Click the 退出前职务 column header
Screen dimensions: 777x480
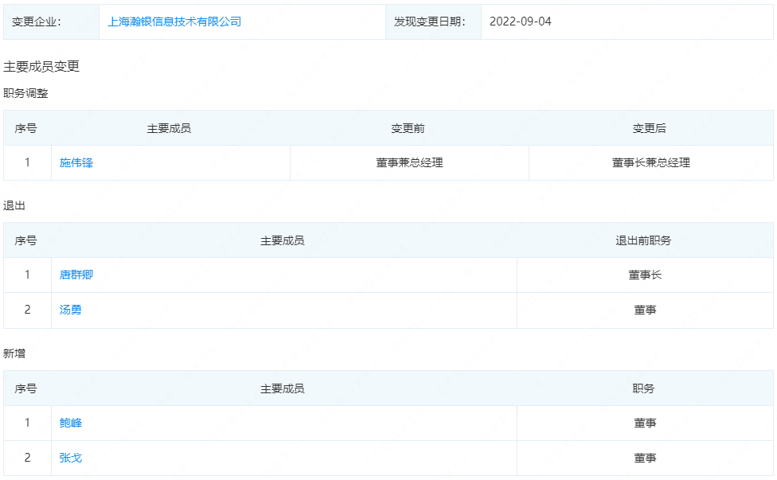tap(646, 240)
